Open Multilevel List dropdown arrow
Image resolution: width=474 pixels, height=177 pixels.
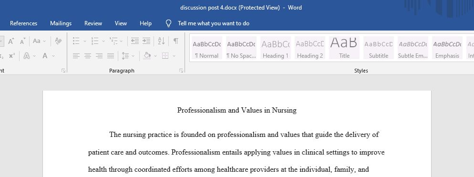pyautogui.click(x=121, y=41)
